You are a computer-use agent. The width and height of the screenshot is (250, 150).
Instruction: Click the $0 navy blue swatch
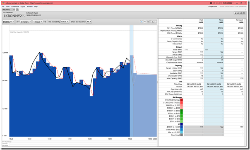[x=181, y=124]
